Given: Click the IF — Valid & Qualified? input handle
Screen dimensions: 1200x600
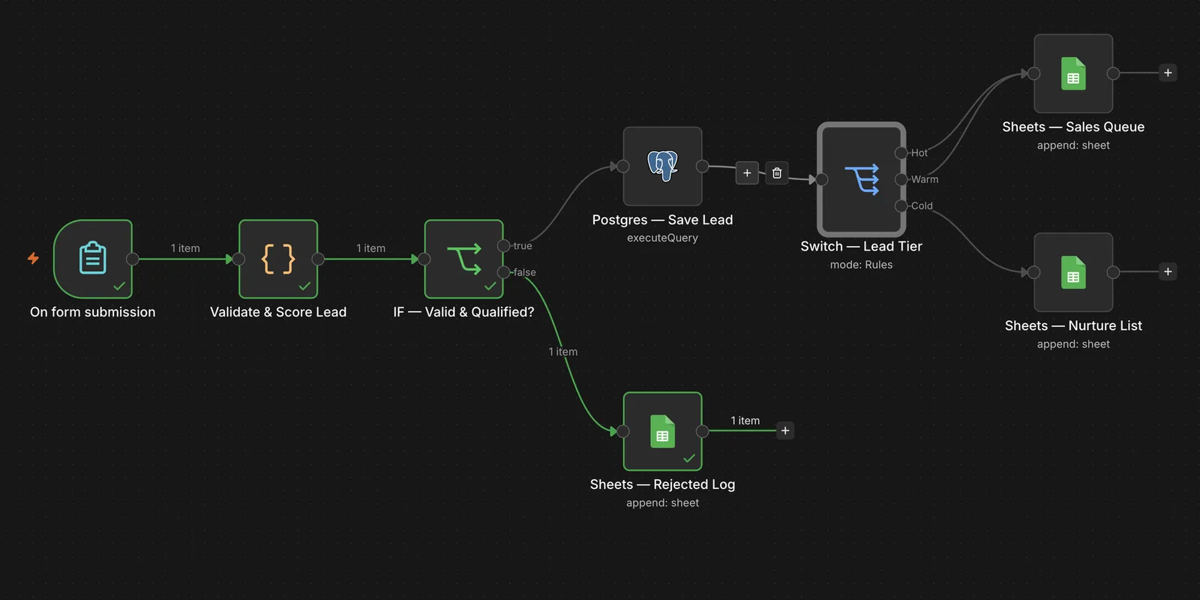Looking at the screenshot, I should click(424, 259).
